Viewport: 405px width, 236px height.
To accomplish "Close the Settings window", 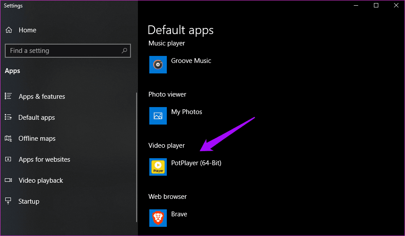I will pos(396,5).
